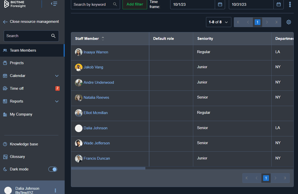Open user menu dots next to Dalia Johnson
The width and height of the screenshot is (298, 194).
pos(55,190)
